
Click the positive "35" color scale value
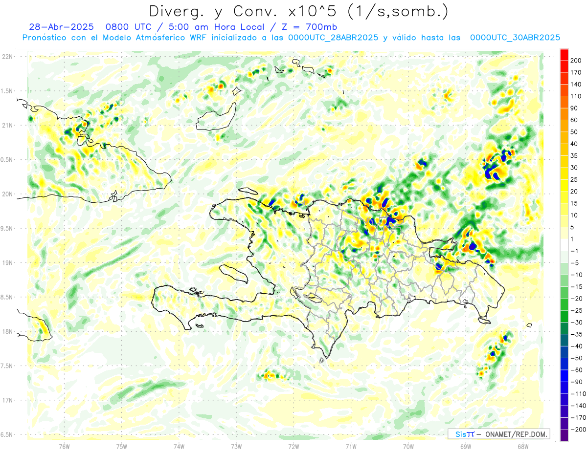[x=575, y=155]
